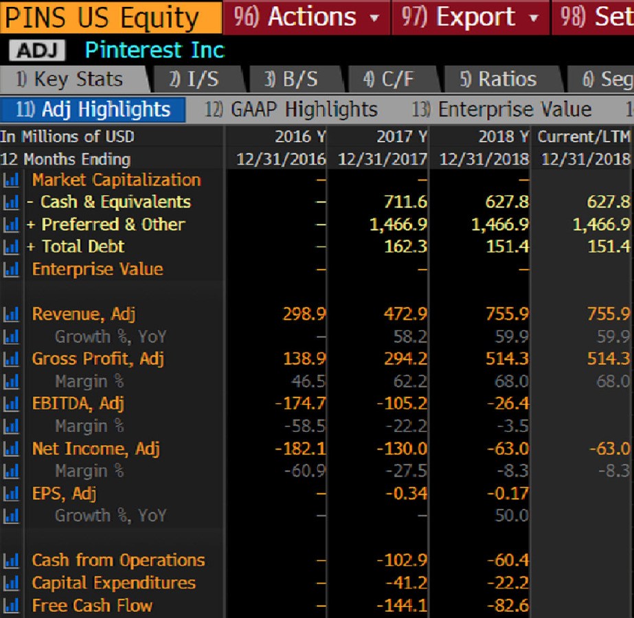Click the 2016 Y column header
Screen dimensions: 634x618
pos(300,137)
